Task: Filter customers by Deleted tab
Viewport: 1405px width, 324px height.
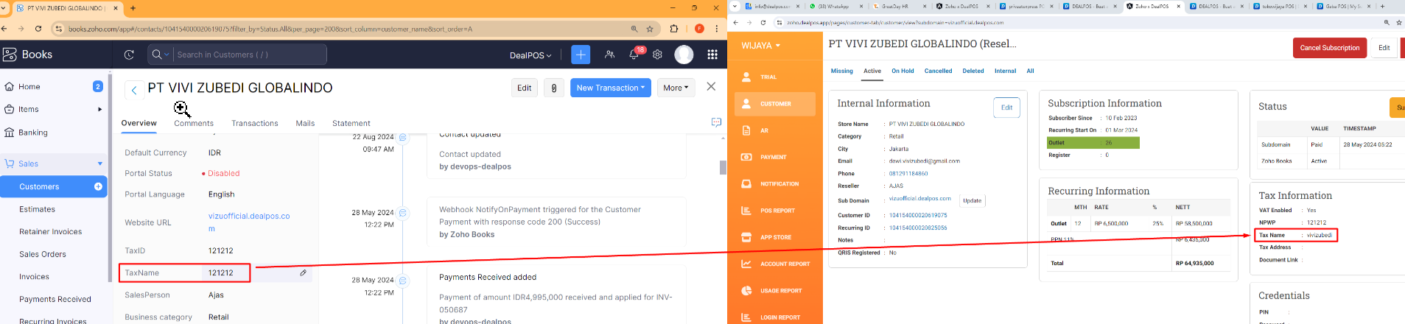Action: (x=973, y=71)
